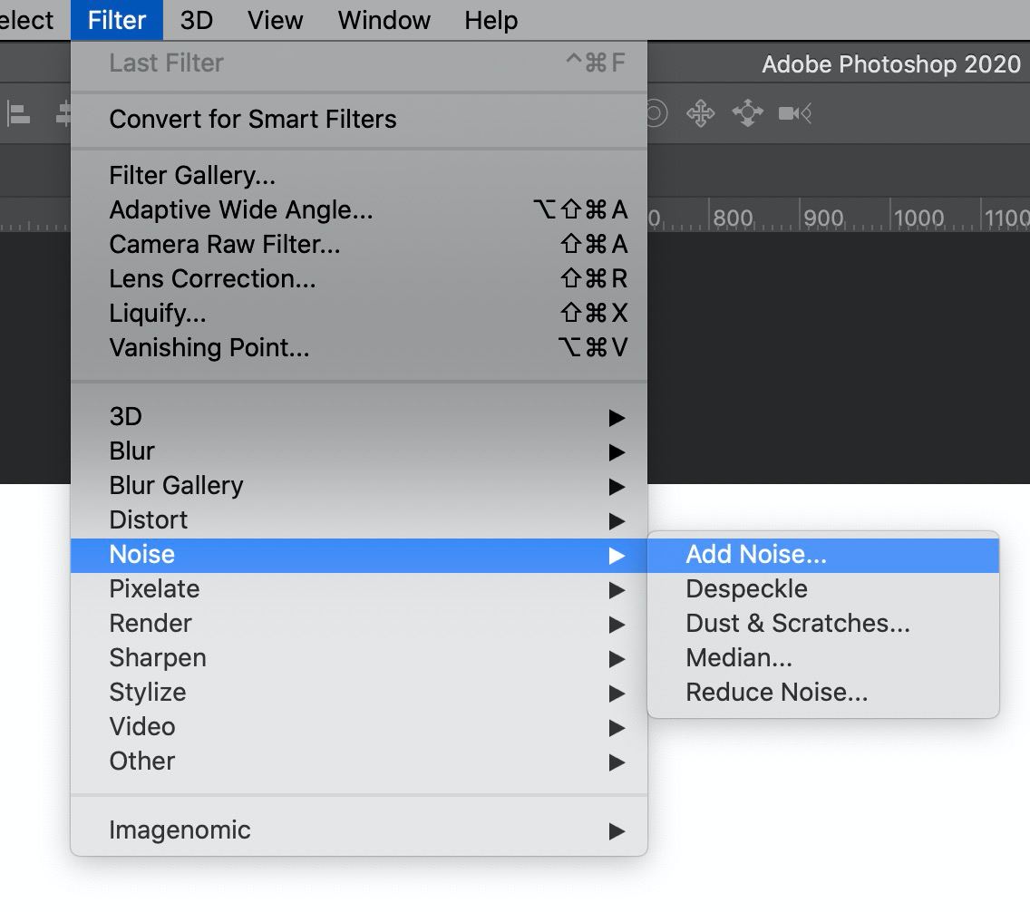Open the Help menu

coord(491,20)
